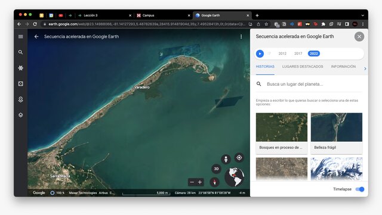
Task: Select the pinned yellow tab
Action: pyautogui.click(x=42, y=15)
